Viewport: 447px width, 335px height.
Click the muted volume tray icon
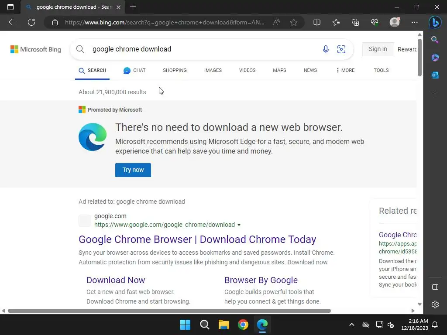pyautogui.click(x=391, y=325)
